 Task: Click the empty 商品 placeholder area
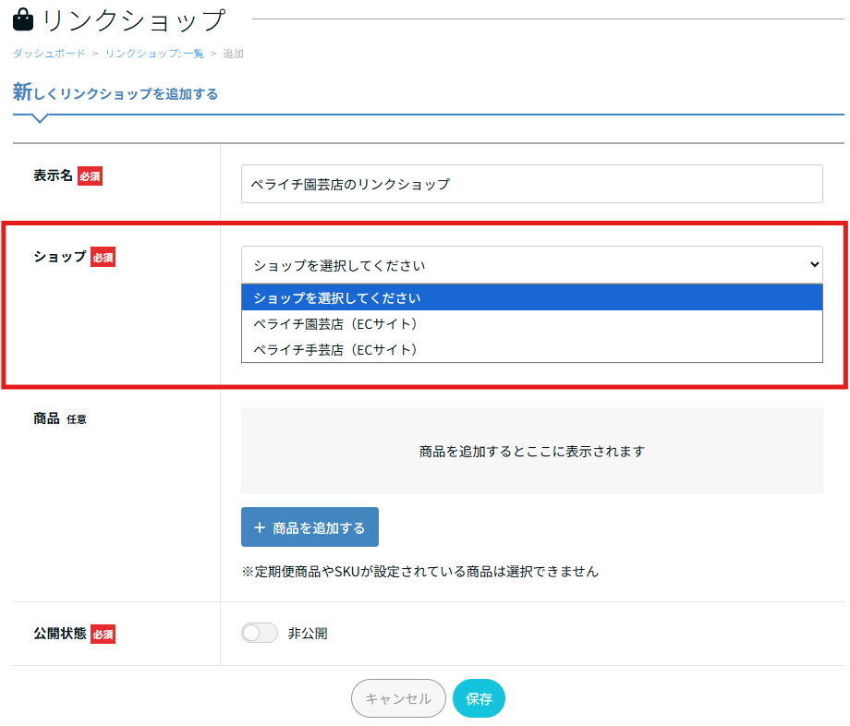pyautogui.click(x=531, y=451)
